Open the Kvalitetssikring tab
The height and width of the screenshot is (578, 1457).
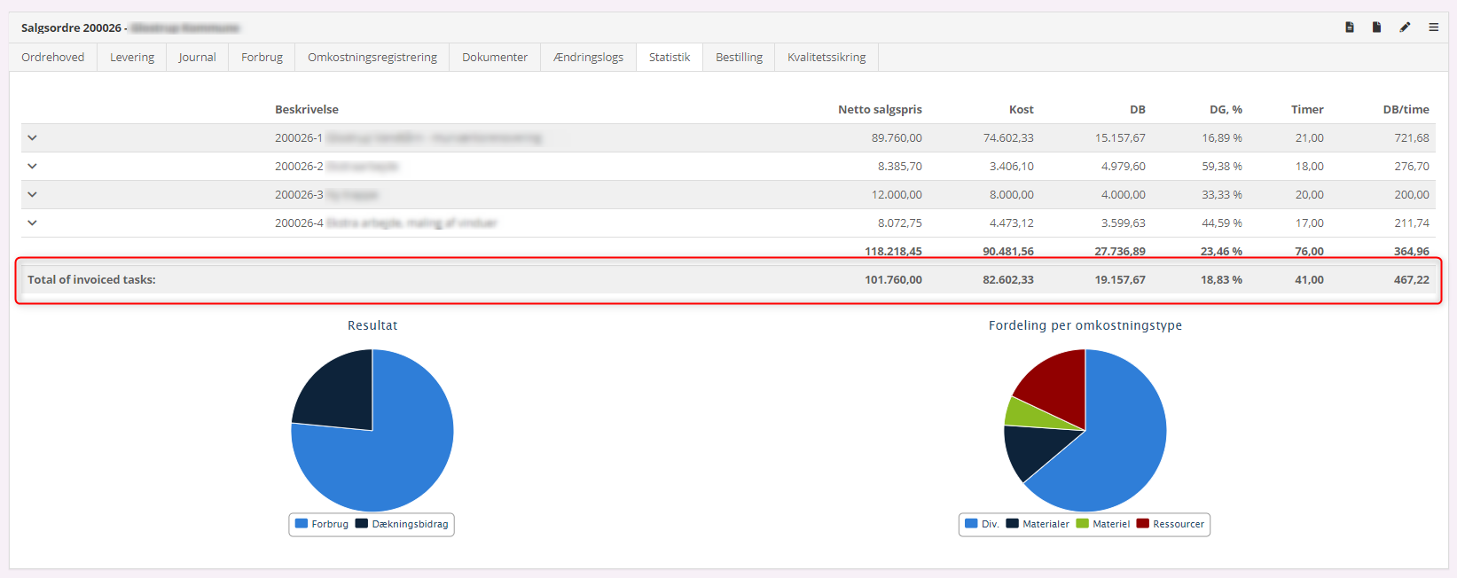tap(826, 57)
